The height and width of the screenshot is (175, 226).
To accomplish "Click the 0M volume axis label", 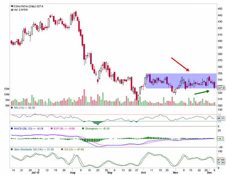I will 7,106.
